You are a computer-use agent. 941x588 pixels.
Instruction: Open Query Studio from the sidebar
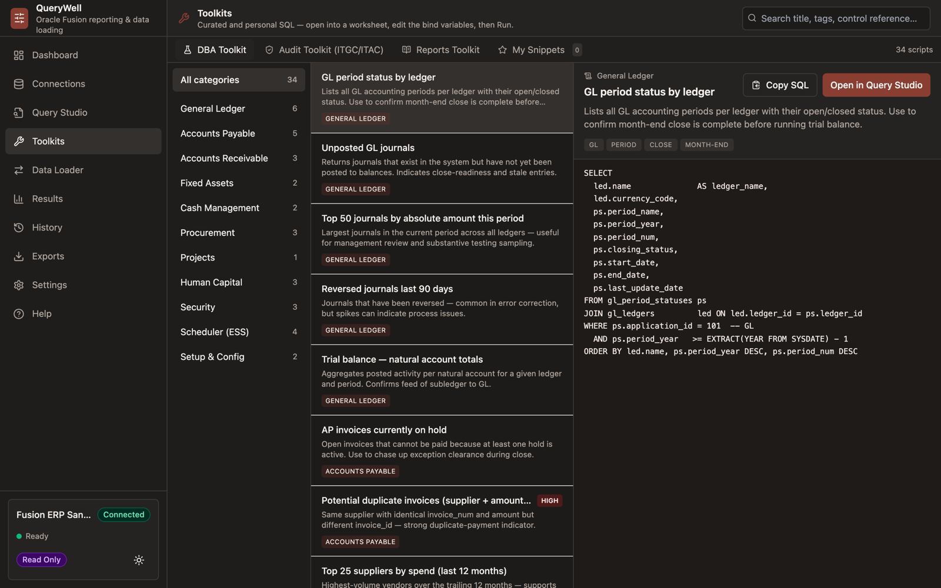click(84, 112)
